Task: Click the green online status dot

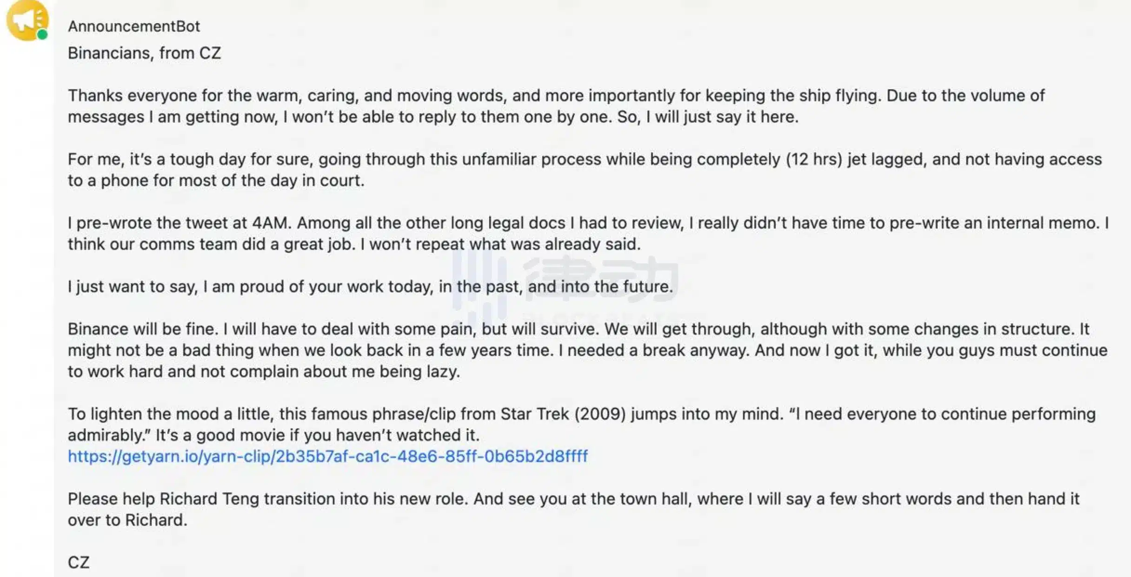Action: pos(42,34)
